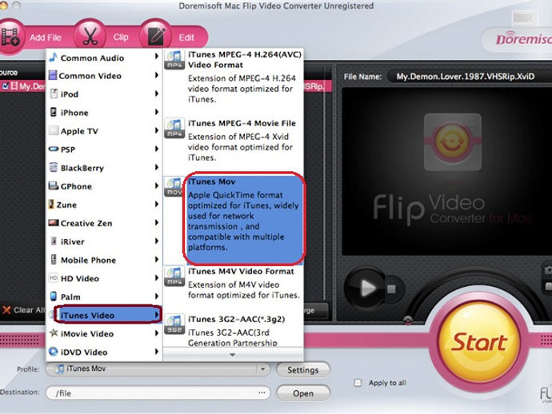
Task: Expand the iDVD Video submenu arrow
Action: click(156, 352)
